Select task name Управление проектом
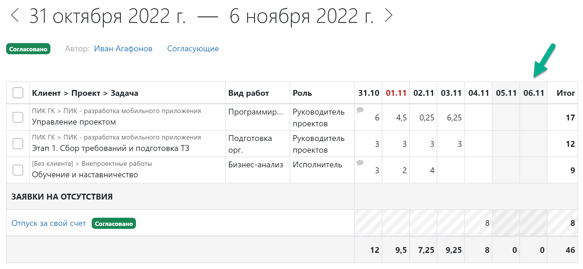Image resolution: width=583 pixels, height=269 pixels. tap(74, 122)
